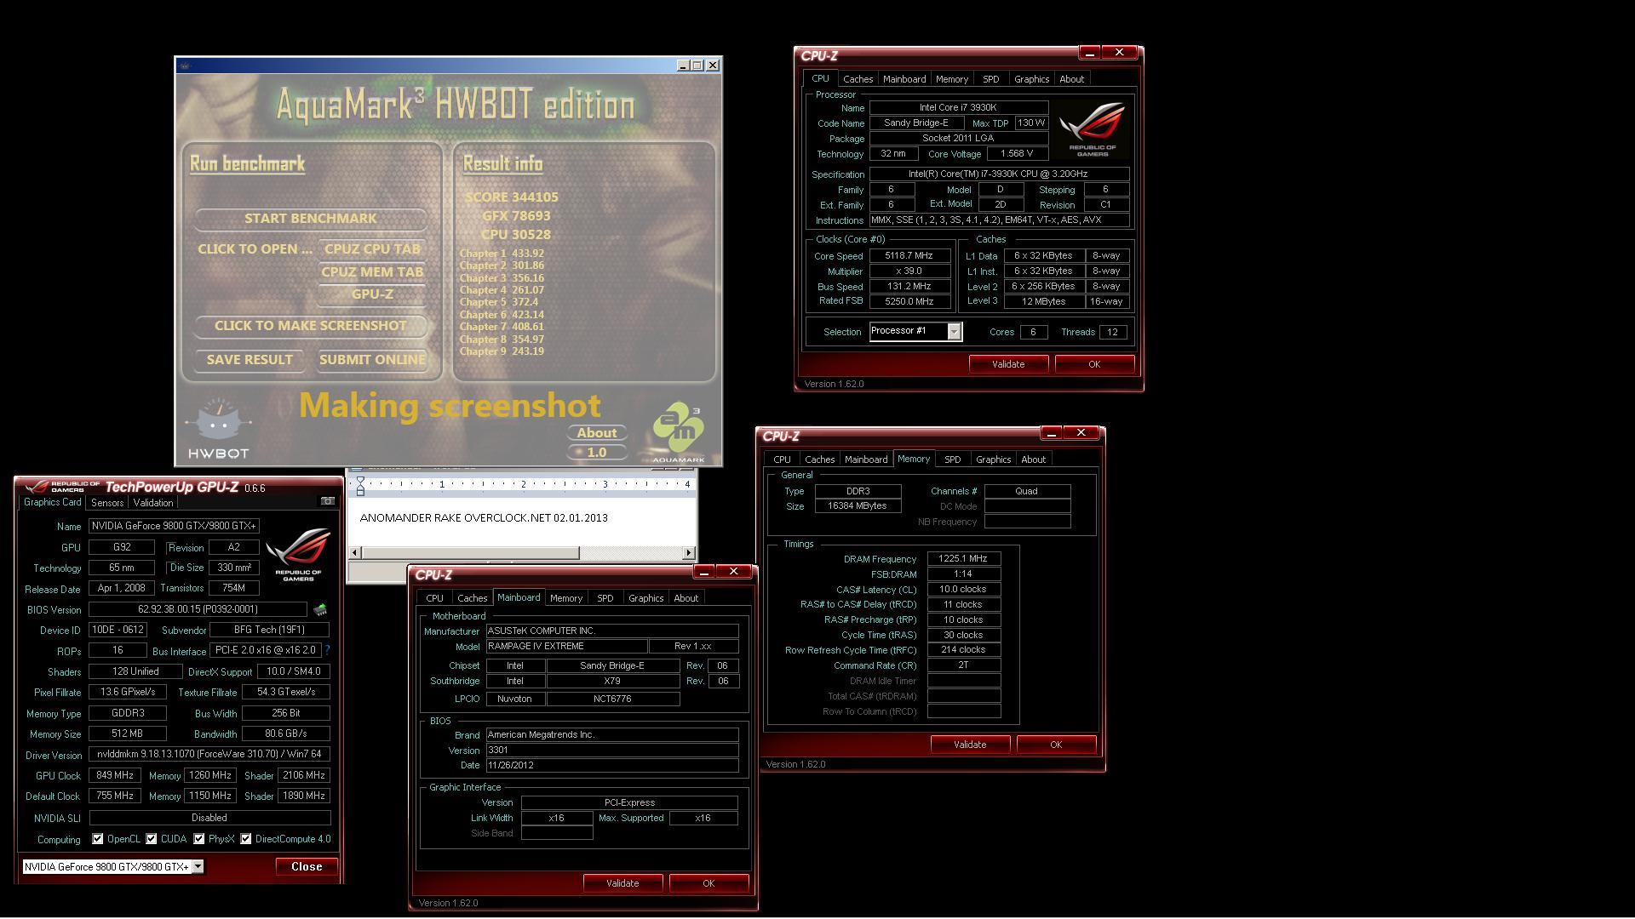The height and width of the screenshot is (919, 1635).
Task: Click the Chapter 1 433.92 result
Action: pos(502,254)
